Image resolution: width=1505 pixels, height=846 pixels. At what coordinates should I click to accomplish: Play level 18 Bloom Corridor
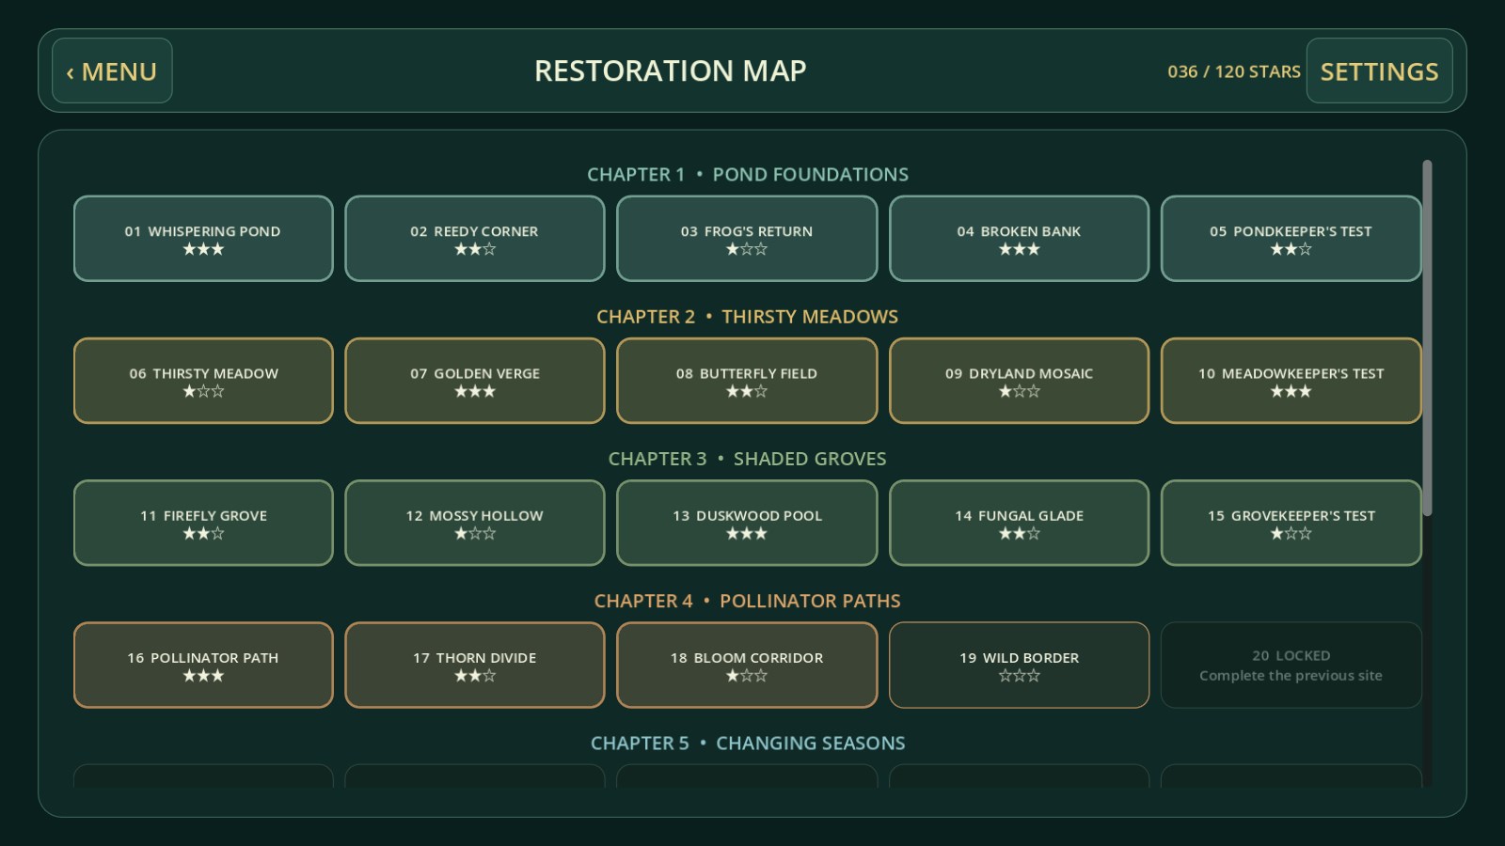pos(747,665)
